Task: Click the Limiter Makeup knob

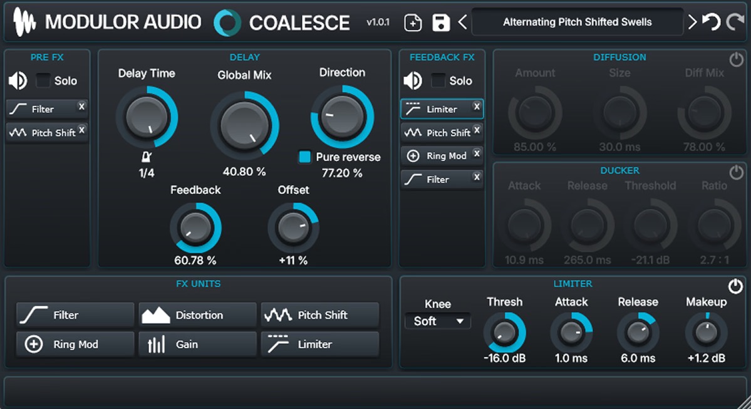Action: pyautogui.click(x=707, y=333)
